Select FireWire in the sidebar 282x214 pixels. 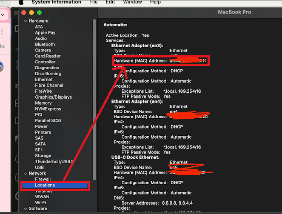(x=43, y=91)
